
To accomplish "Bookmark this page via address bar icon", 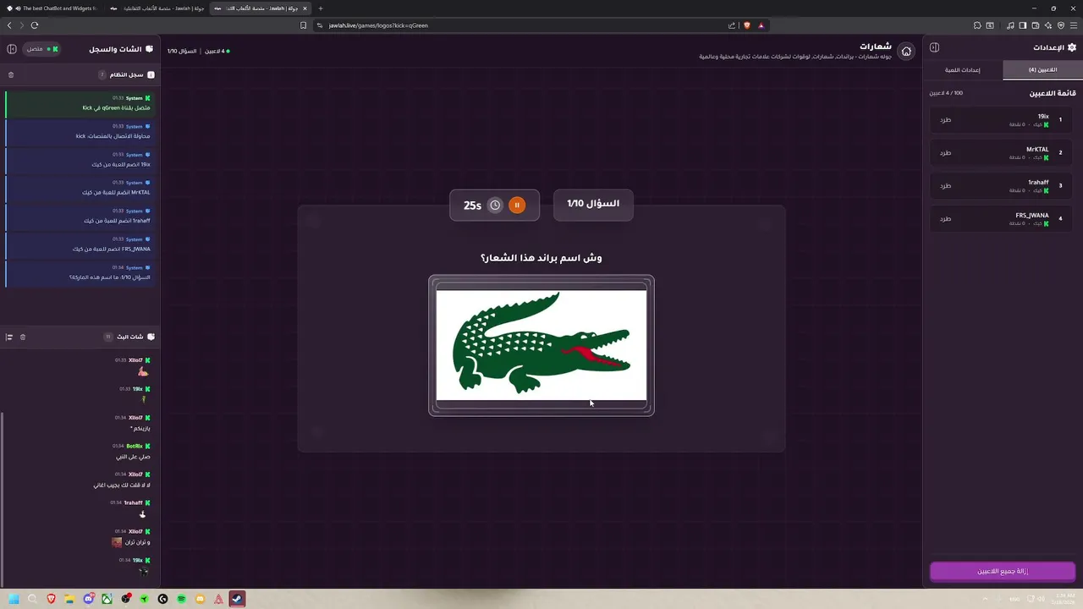I will 304,25.
